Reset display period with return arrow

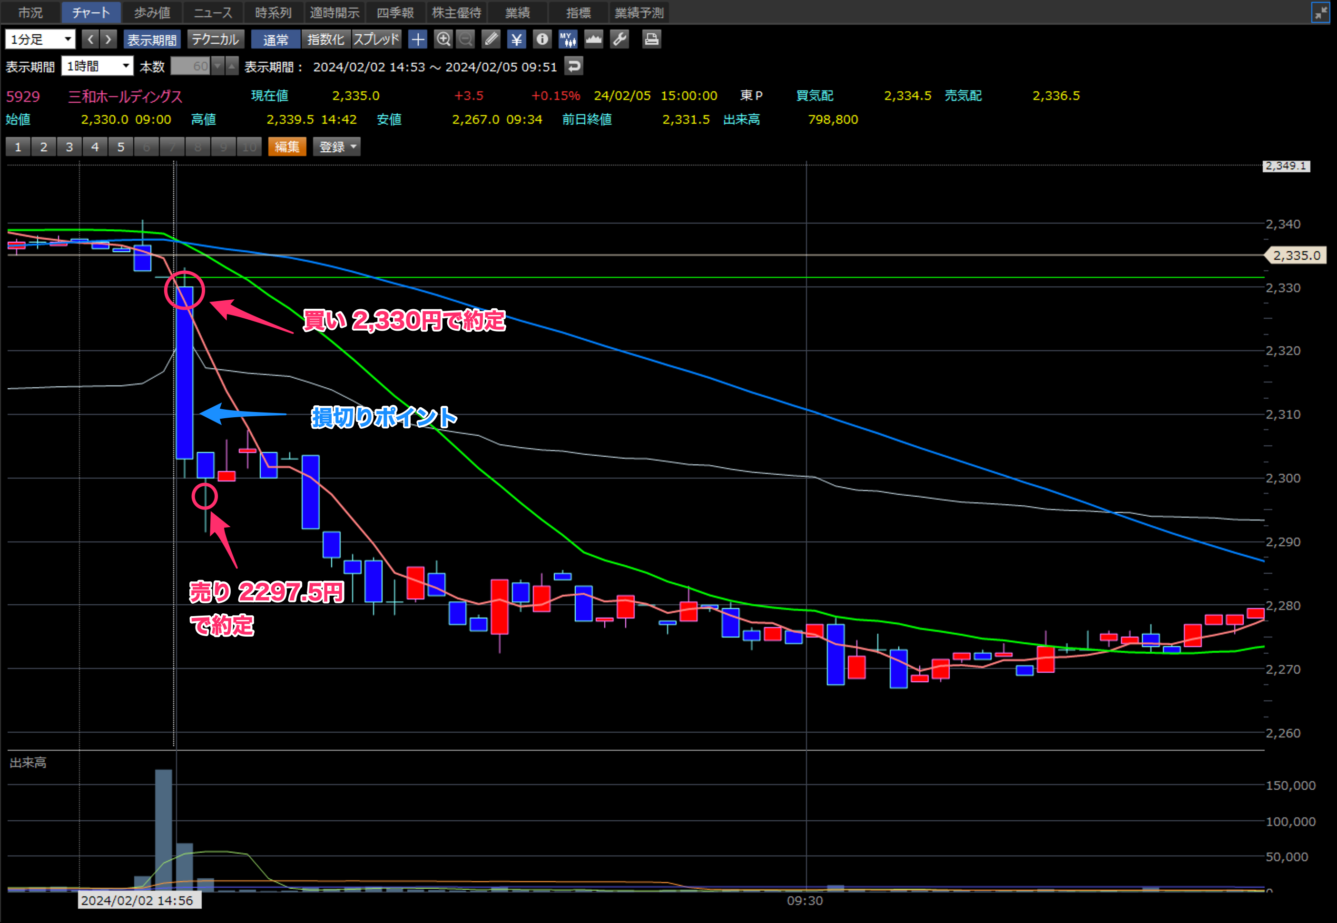[574, 66]
